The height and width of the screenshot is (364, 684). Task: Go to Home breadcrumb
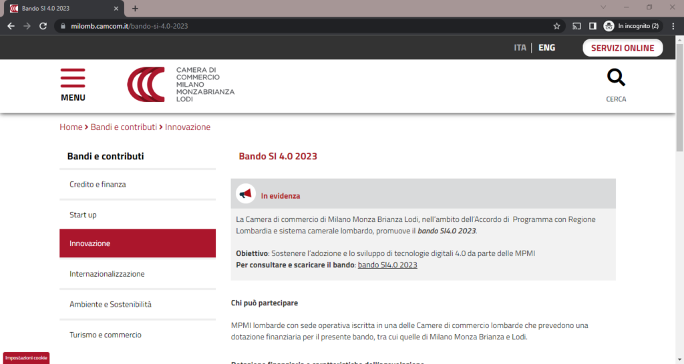[x=71, y=127]
